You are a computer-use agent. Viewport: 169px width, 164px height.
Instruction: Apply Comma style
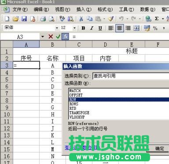pos(164,28)
